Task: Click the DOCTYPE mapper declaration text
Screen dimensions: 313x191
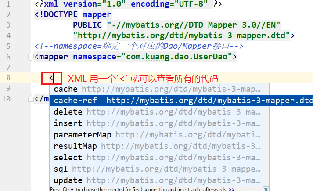Action: pyautogui.click(x=73, y=14)
